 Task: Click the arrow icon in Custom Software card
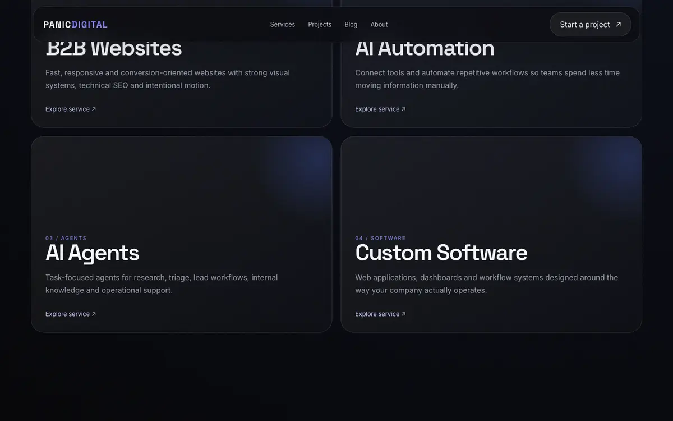point(403,314)
